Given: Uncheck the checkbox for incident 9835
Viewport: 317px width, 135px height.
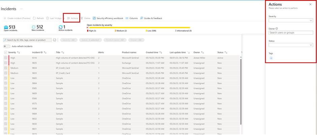Looking at the screenshot, I should [5, 63].
